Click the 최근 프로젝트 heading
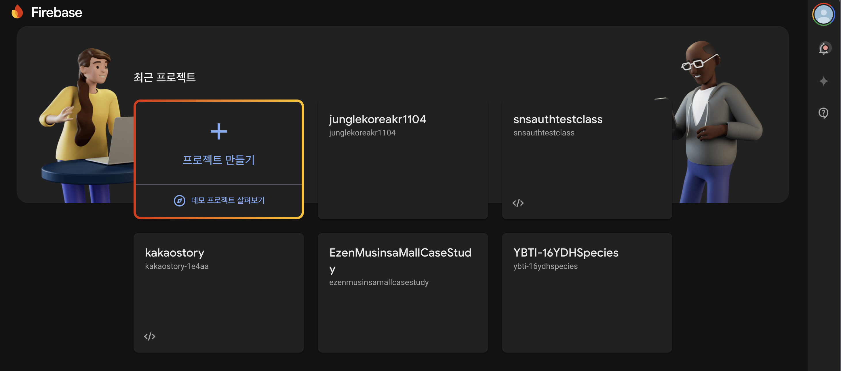Viewport: 841px width, 371px height. click(x=164, y=77)
